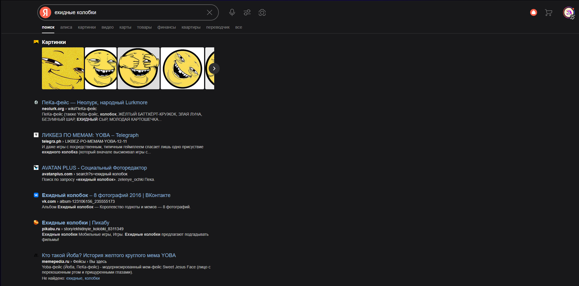Switch to the товары tab
579x286 pixels.
pos(144,27)
